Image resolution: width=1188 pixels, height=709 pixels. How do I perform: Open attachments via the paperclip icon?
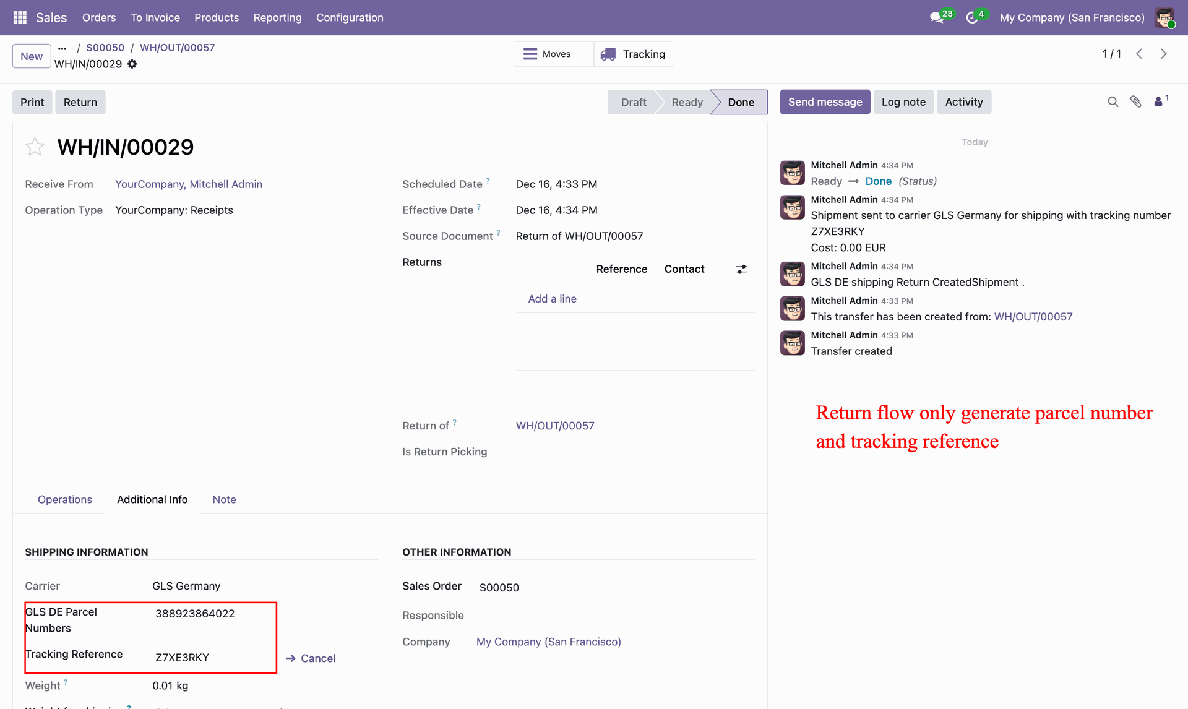click(x=1135, y=102)
